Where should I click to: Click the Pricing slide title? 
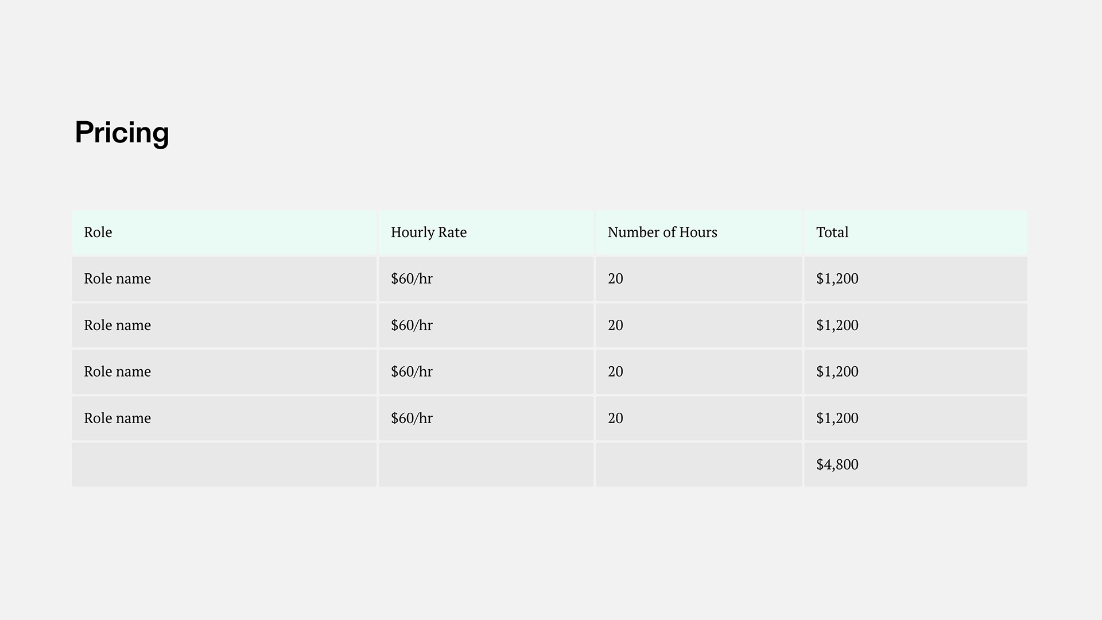[x=122, y=133]
